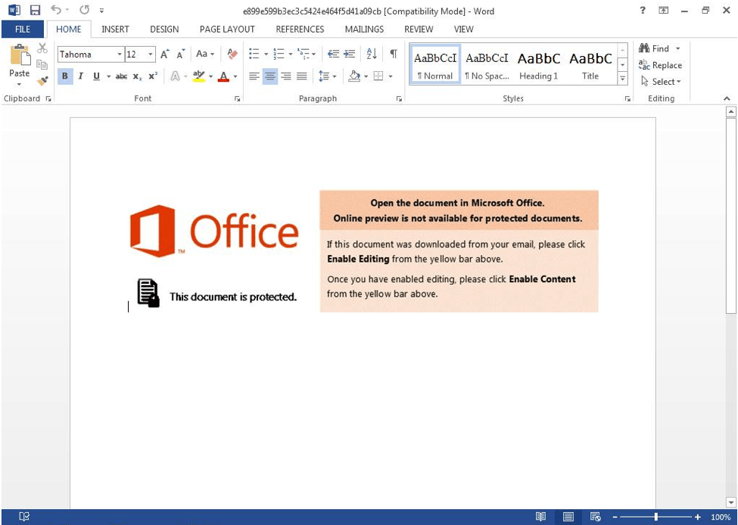738x525 pixels.
Task: Toggle Center alignment
Action: click(270, 76)
